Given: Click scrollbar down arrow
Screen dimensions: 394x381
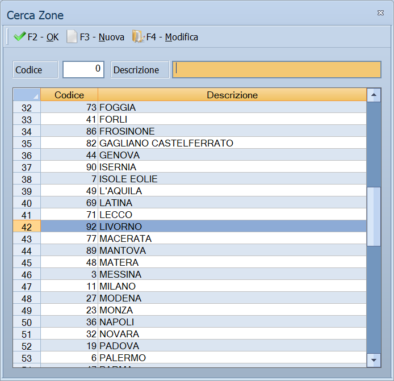Looking at the screenshot, I should pyautogui.click(x=374, y=360).
